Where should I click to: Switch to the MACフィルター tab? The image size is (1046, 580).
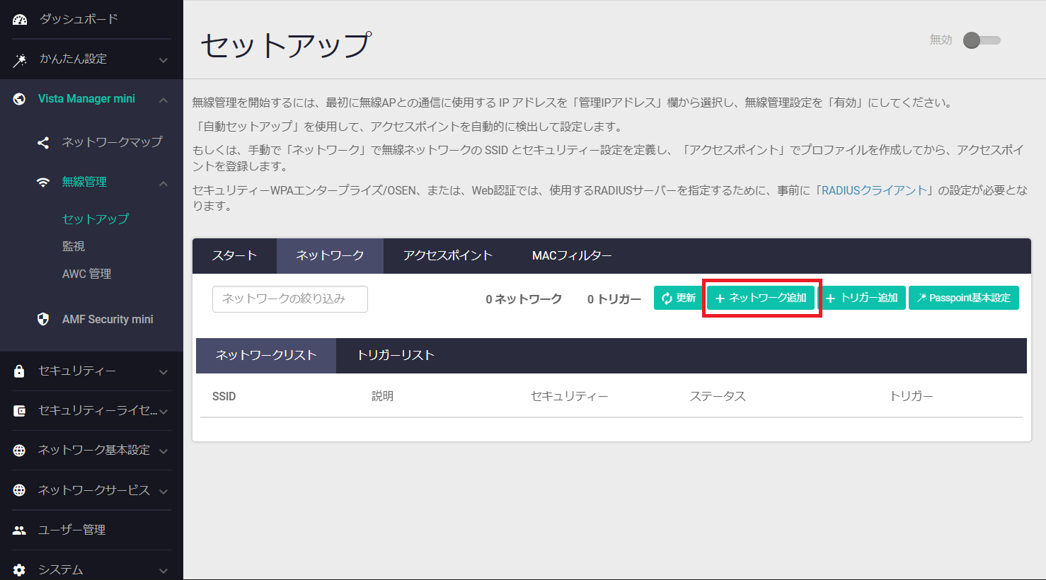[x=572, y=256]
